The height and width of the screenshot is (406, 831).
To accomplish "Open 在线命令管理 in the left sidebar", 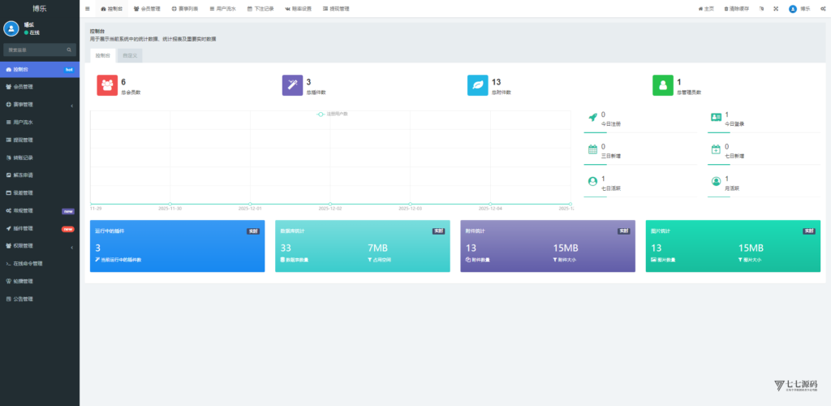I will (x=40, y=263).
